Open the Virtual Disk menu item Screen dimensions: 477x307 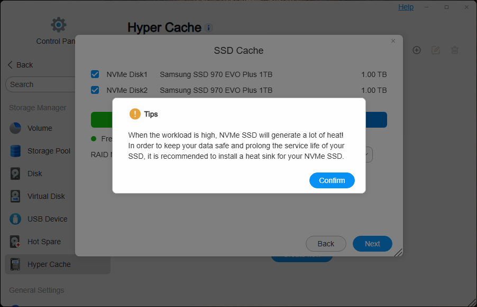coord(46,196)
